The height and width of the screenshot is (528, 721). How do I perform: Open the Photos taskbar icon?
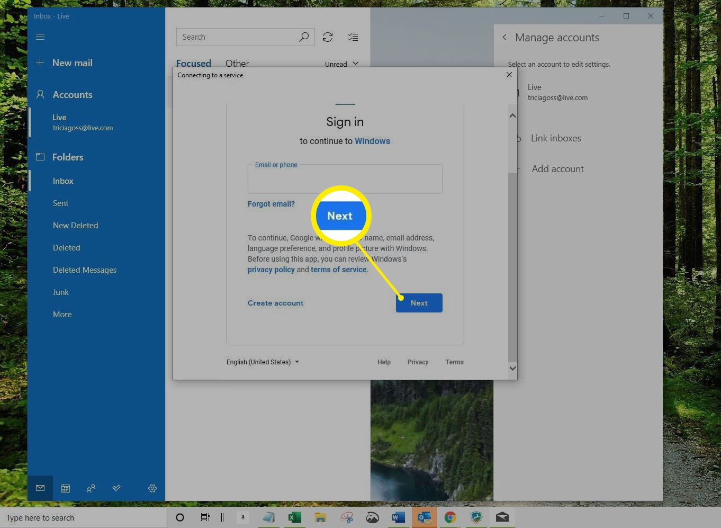pos(373,517)
